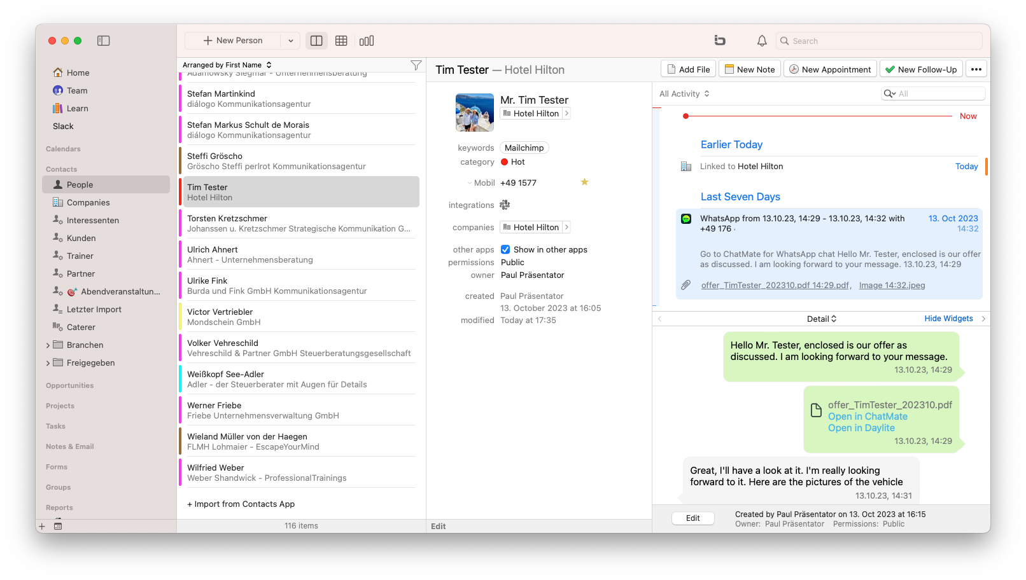Click Import from Contacts App
1026x580 pixels.
point(241,504)
